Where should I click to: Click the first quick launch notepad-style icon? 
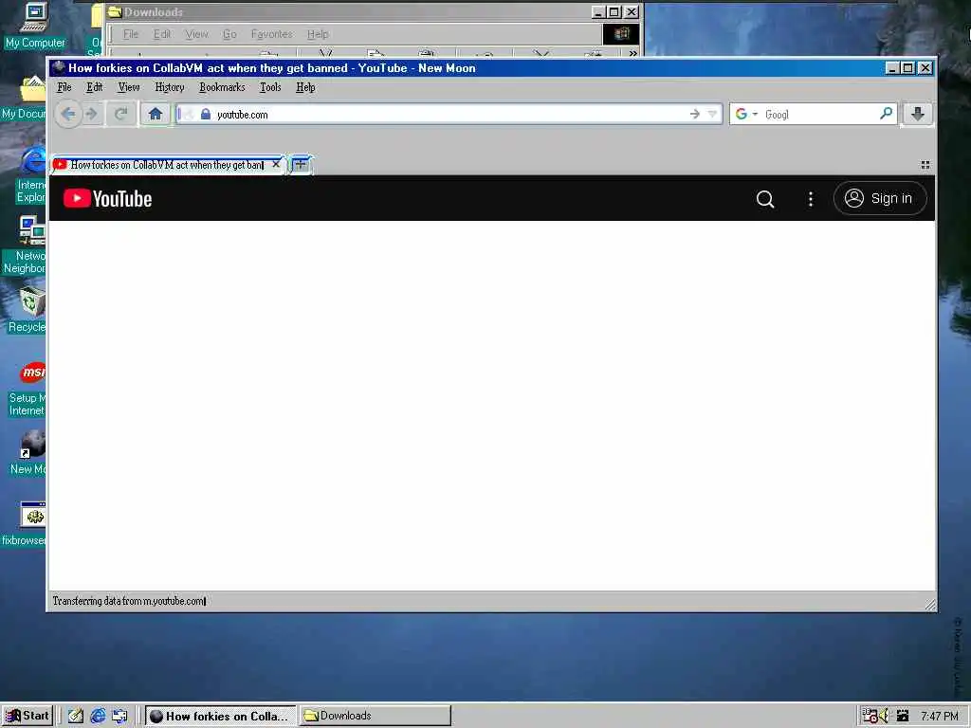point(76,717)
